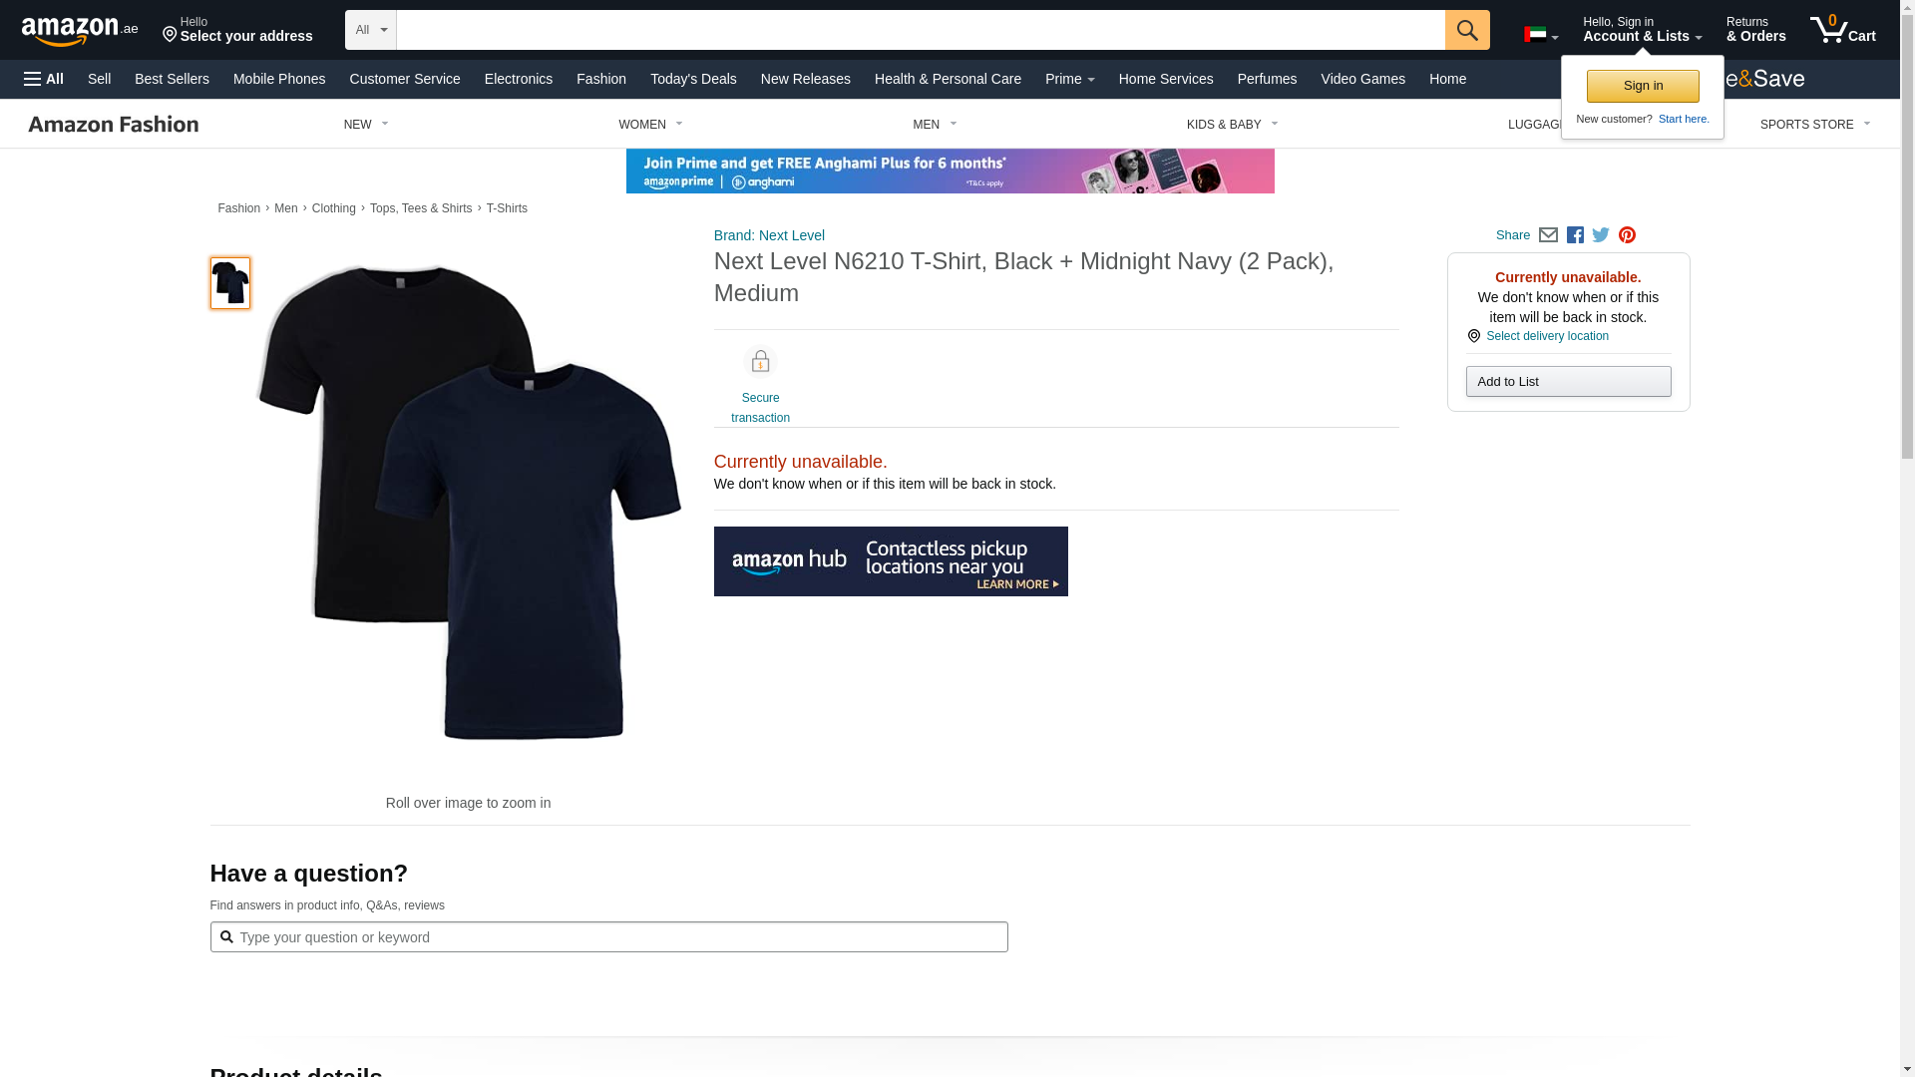Click the T-shirt image thumbnail
Viewport: 1915px width, 1077px height.
[230, 283]
